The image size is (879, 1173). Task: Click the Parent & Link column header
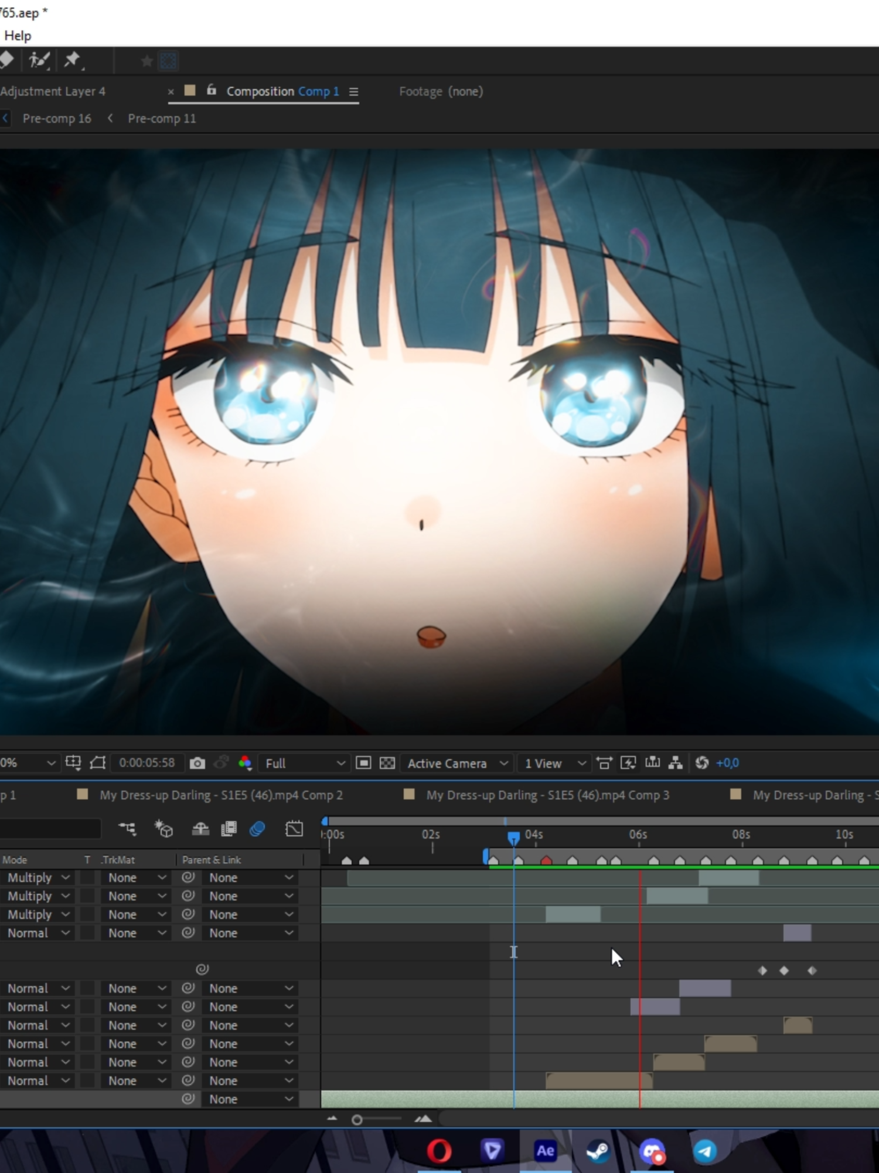(211, 860)
